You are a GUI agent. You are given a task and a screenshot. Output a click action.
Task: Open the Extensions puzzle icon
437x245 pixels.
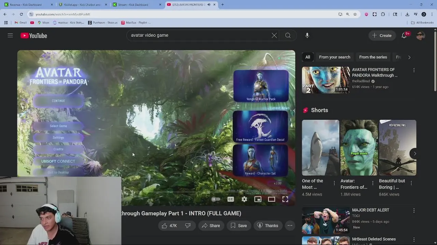(x=383, y=14)
